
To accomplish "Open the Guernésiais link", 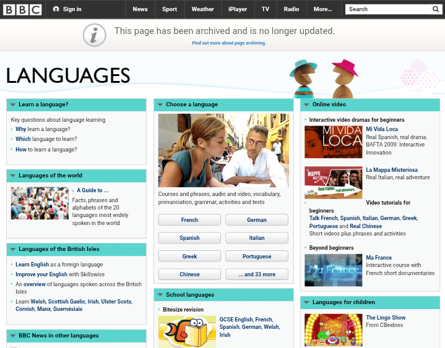I will click(x=68, y=309).
